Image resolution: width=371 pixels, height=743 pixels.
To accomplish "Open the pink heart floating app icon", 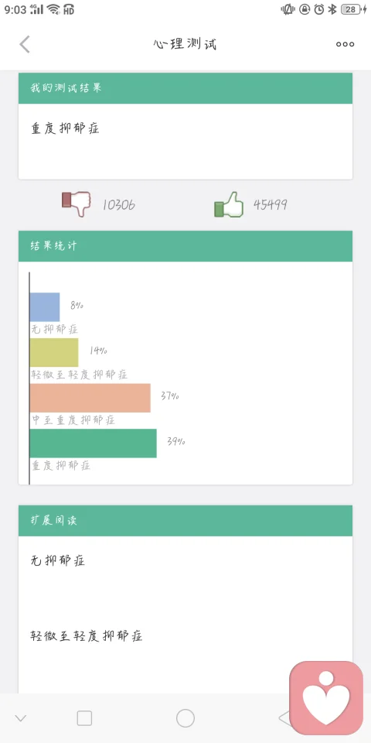I will (x=326, y=697).
